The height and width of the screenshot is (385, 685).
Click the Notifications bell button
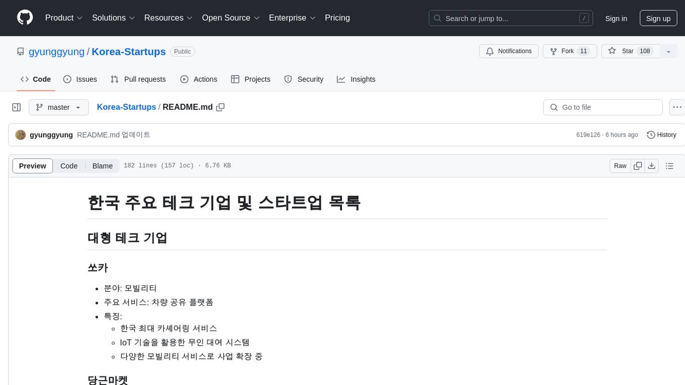[509, 51]
